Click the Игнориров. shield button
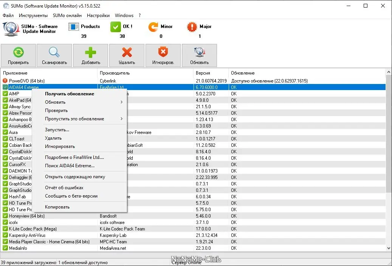Image resolution: width=392 pixels, height=266 pixels. [163, 55]
